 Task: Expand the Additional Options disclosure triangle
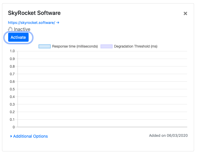11,136
